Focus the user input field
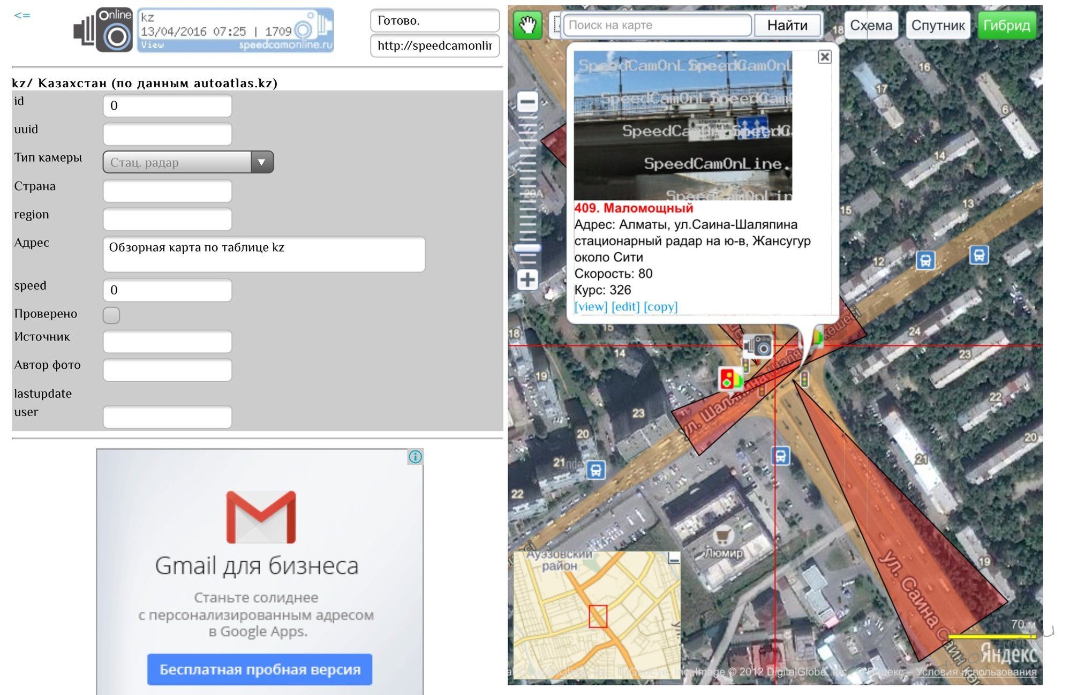 pos(167,417)
